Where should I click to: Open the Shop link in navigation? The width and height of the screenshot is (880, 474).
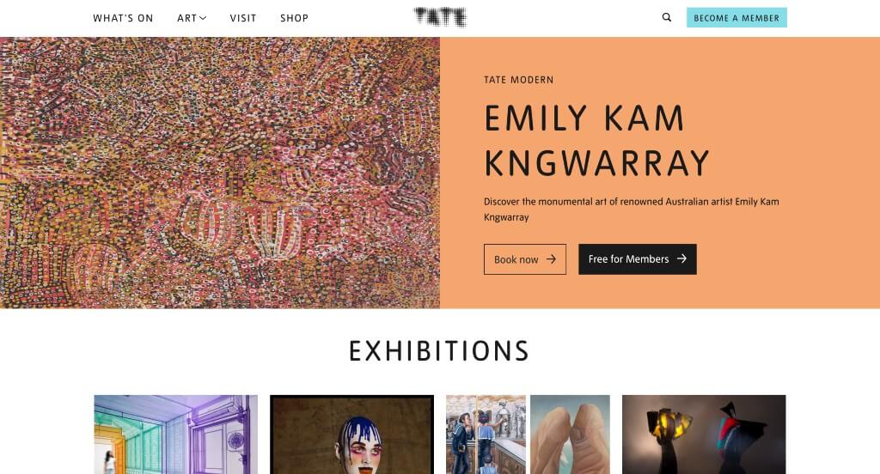coord(294,18)
